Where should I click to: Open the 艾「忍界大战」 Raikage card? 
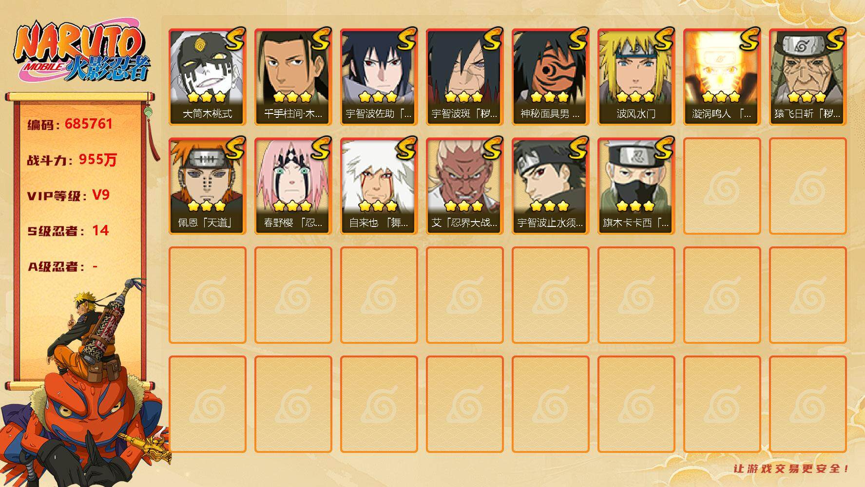coord(465,186)
